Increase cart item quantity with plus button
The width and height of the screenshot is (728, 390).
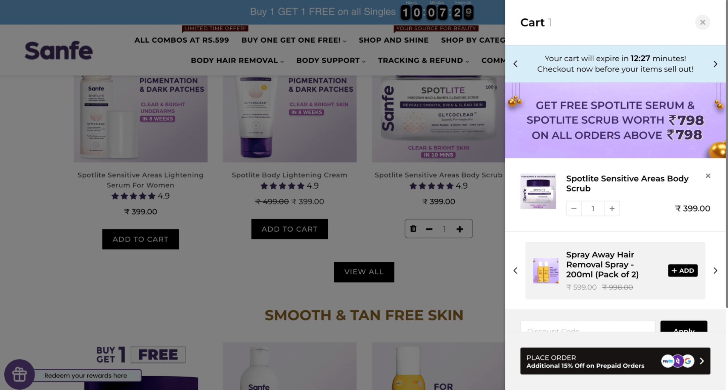[x=612, y=208]
